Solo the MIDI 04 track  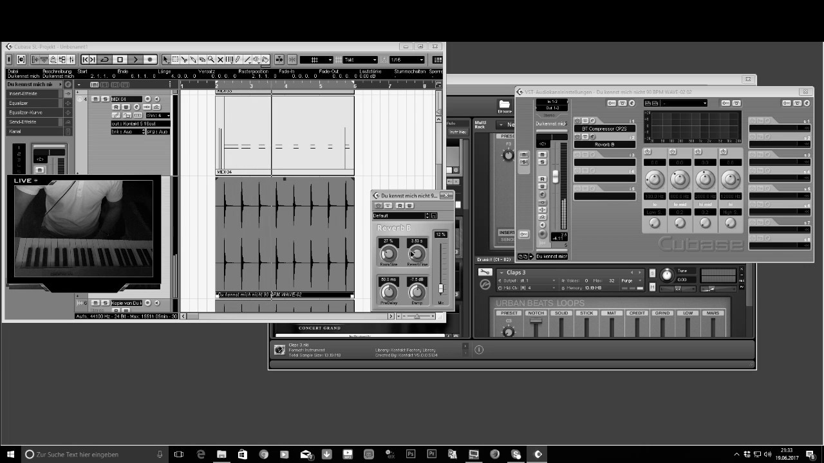tap(104, 99)
